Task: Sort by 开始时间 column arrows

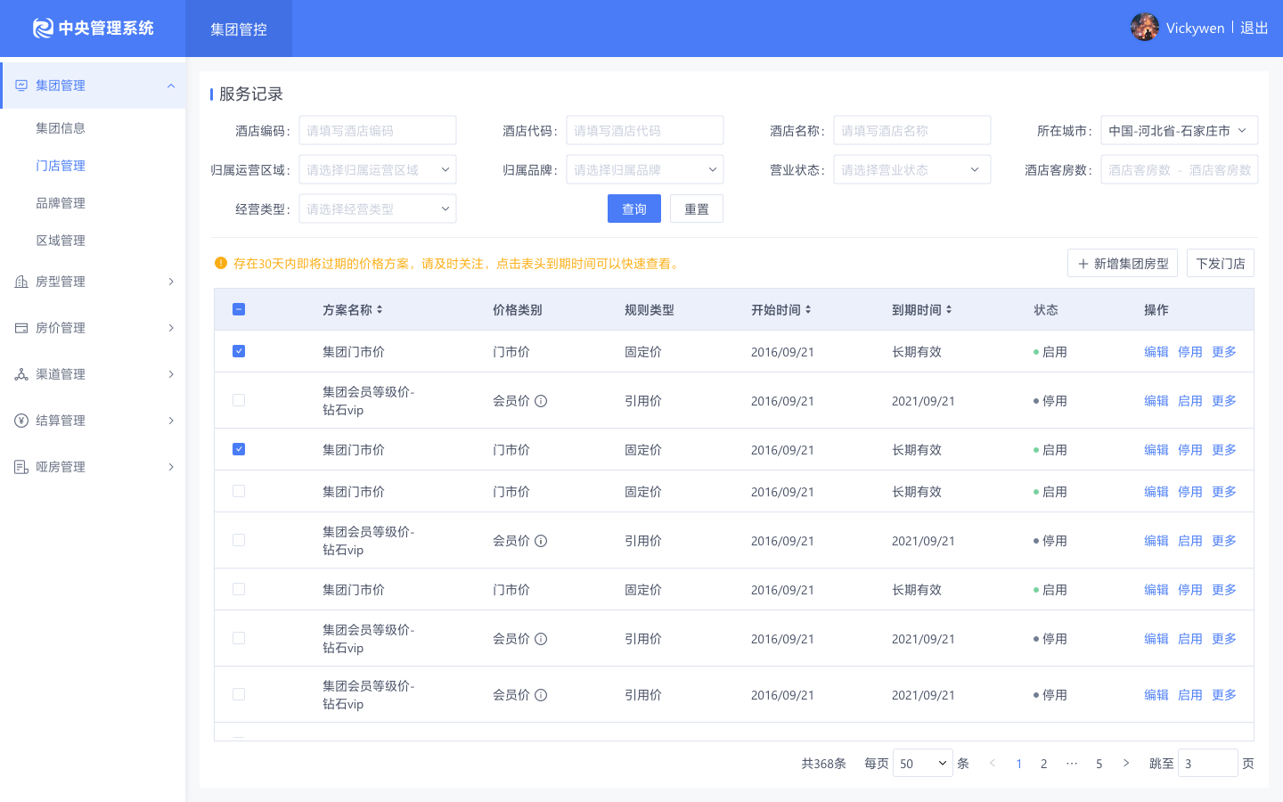Action: click(x=808, y=309)
